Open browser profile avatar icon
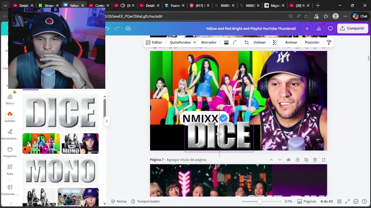371x208 pixels. coord(336,16)
